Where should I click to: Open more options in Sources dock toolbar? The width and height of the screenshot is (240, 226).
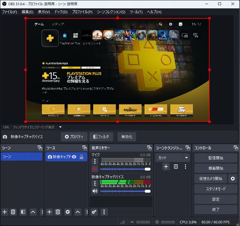coord(87,212)
